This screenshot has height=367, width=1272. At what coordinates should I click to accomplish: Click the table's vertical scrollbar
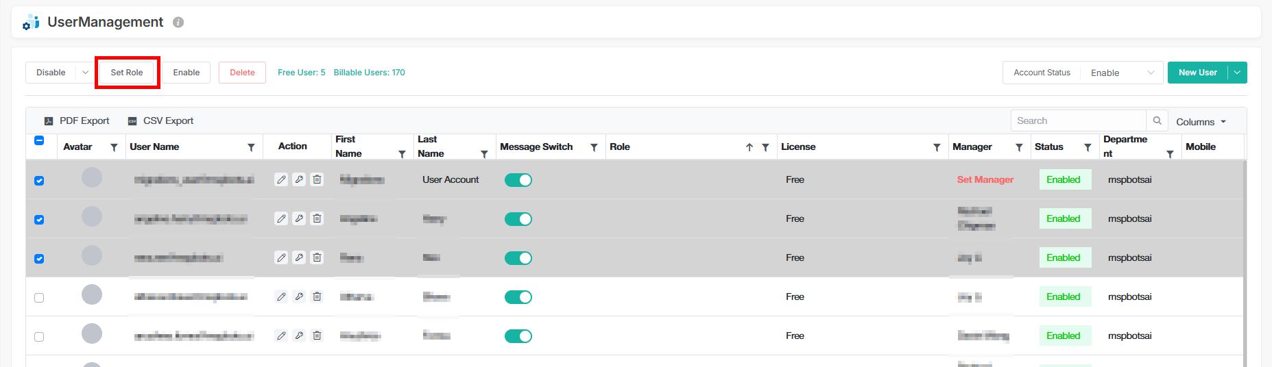pos(1245,264)
